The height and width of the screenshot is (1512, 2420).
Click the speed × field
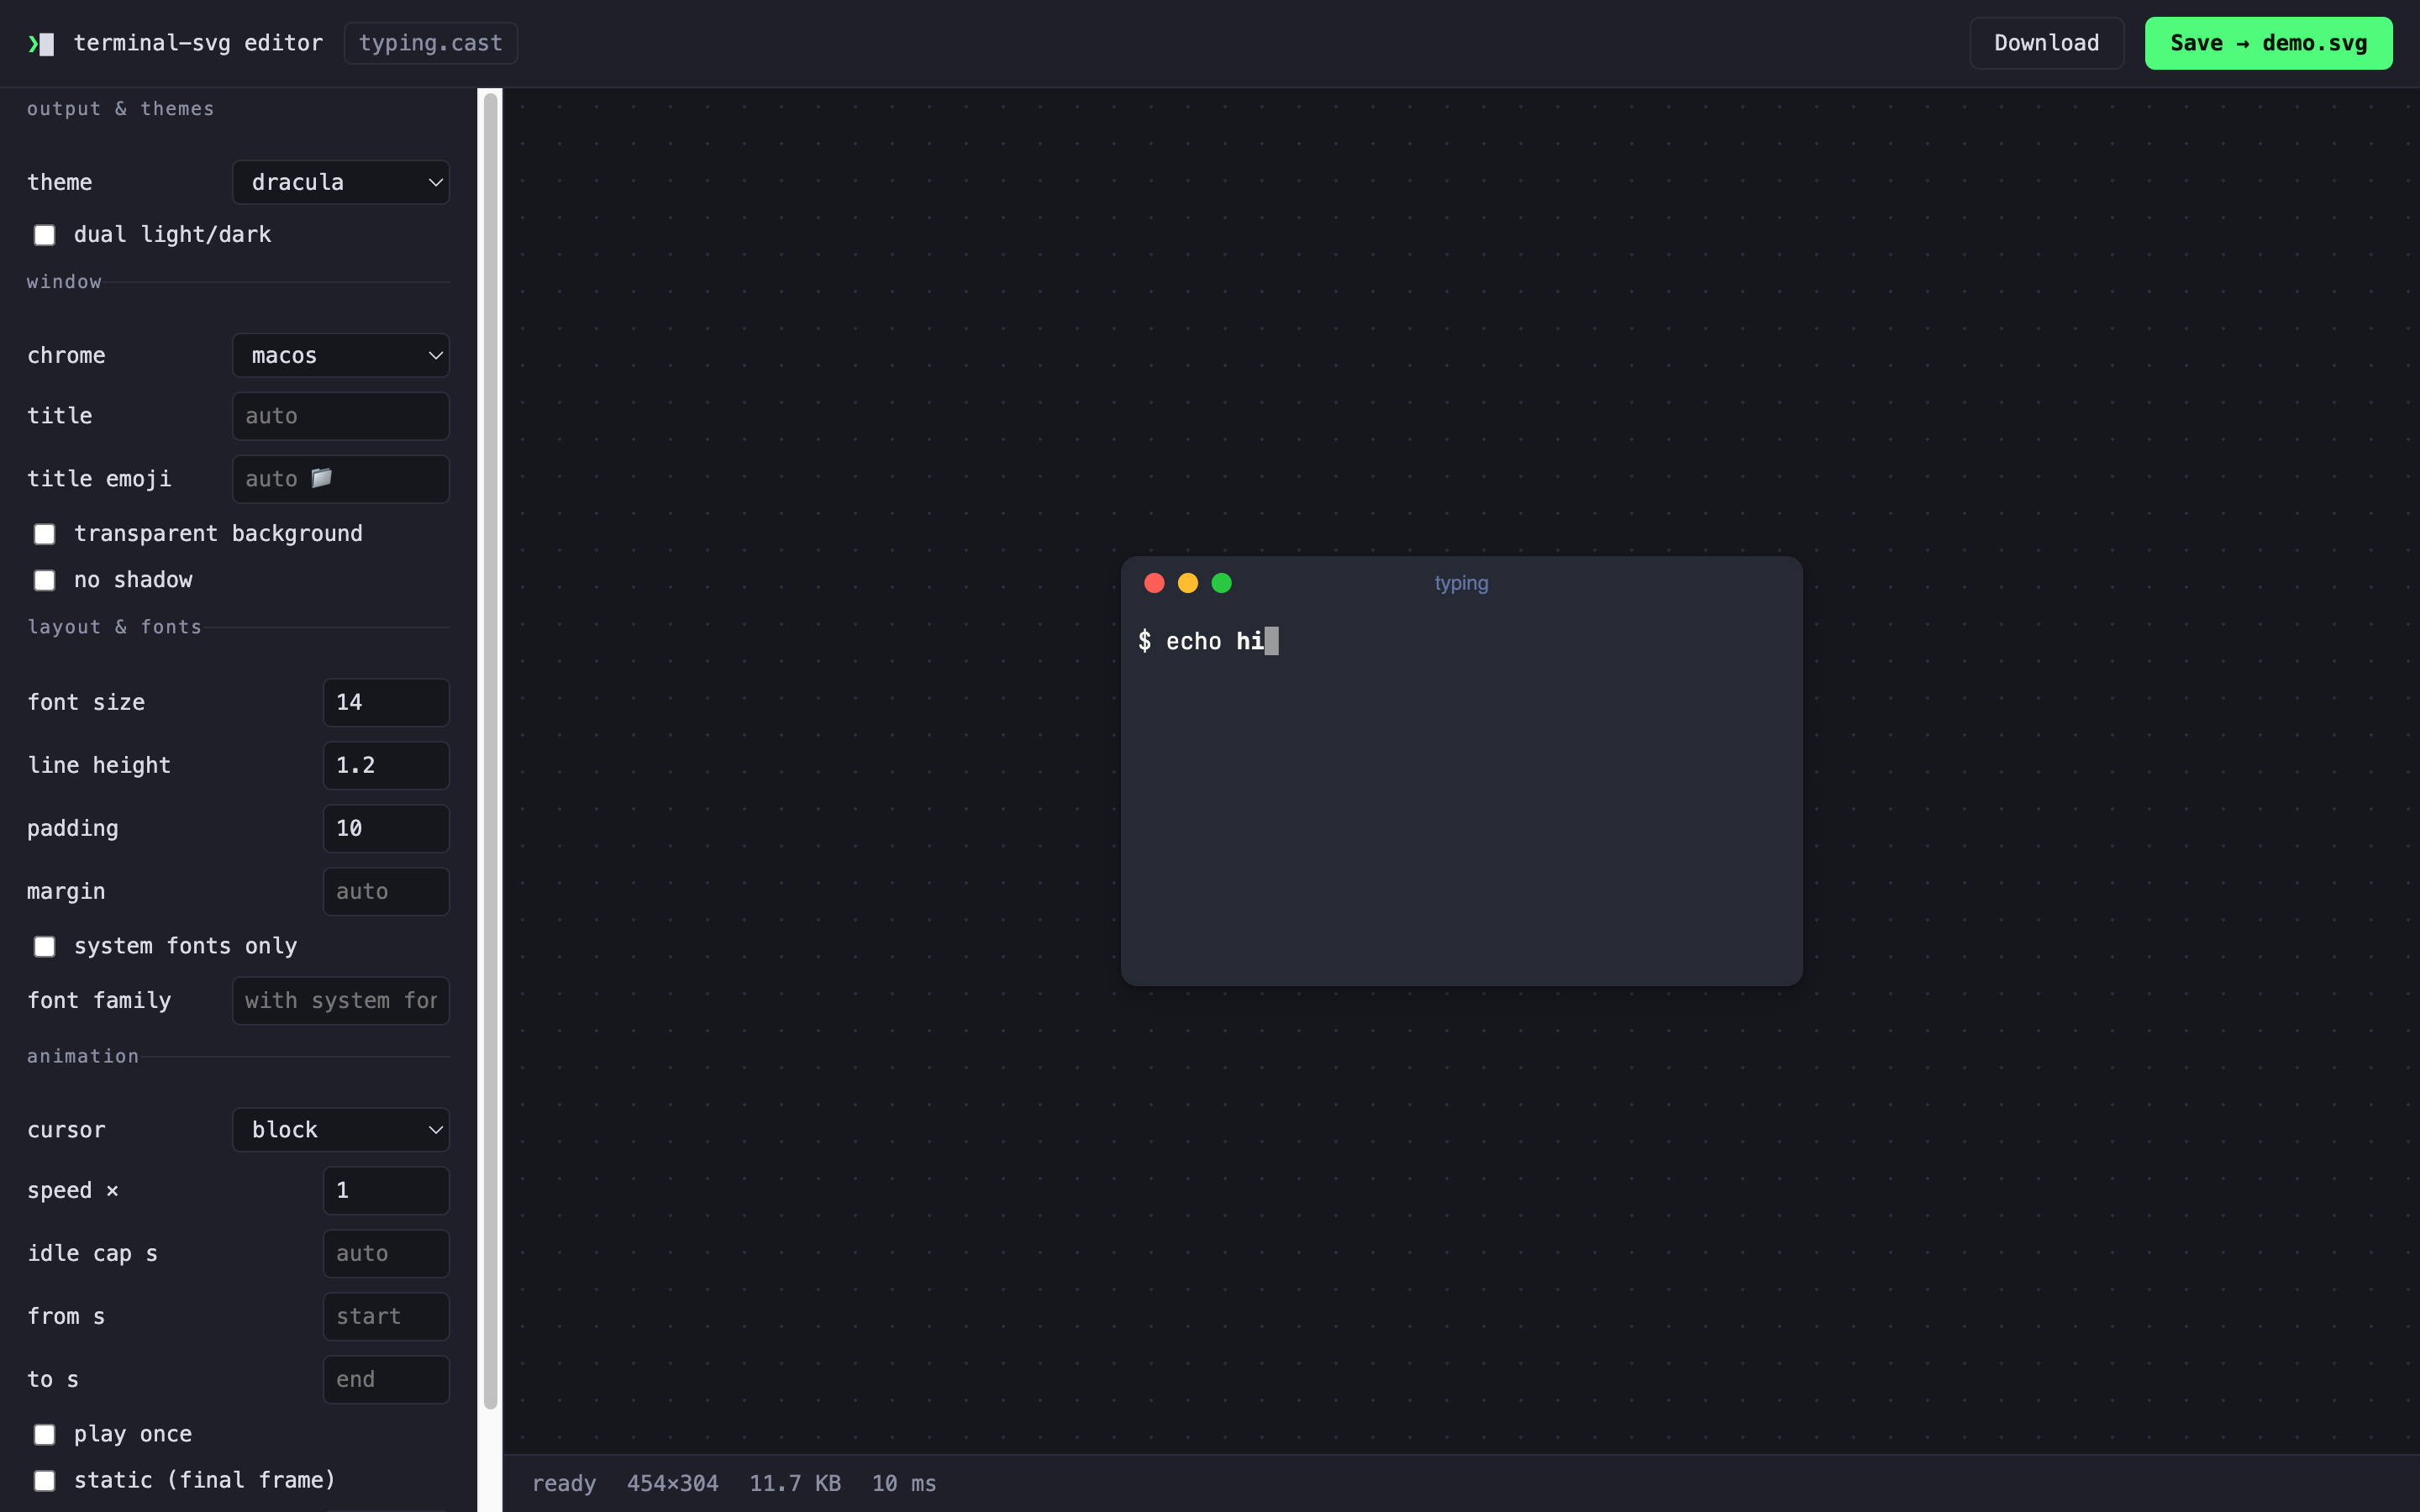(386, 1190)
